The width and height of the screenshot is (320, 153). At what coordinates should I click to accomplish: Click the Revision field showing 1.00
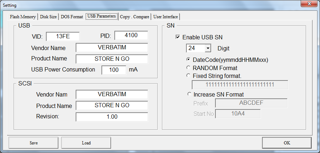tap(112, 117)
